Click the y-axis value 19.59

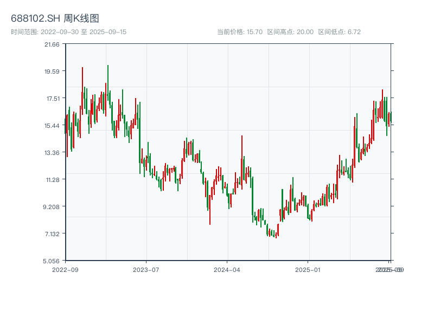pyautogui.click(x=52, y=71)
